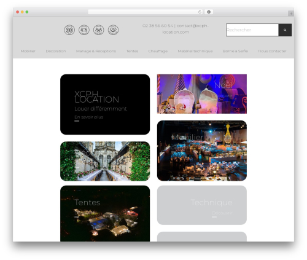The image size is (307, 260).
Task: Open the garden banquet tables card
Action: coord(105,161)
